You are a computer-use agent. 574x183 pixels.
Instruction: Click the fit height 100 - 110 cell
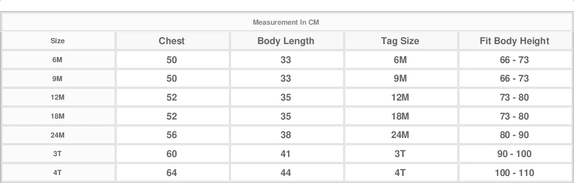pos(515,173)
